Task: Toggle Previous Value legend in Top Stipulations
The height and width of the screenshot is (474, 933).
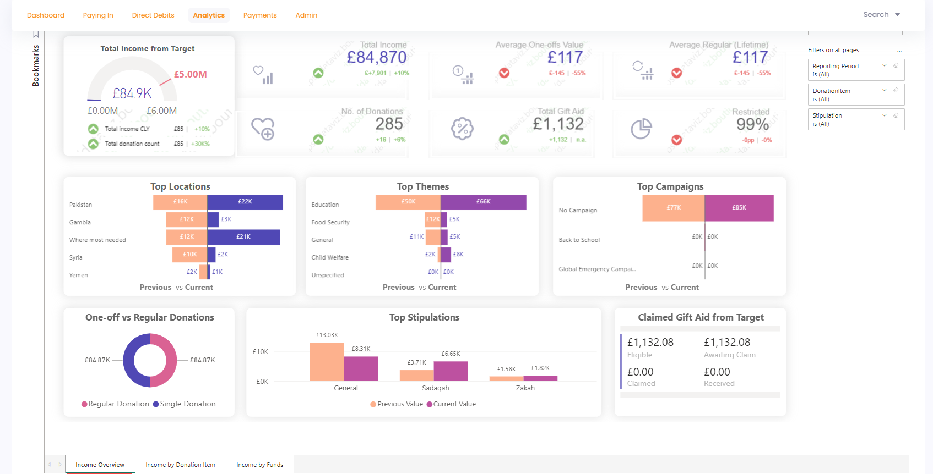Action: pyautogui.click(x=397, y=404)
